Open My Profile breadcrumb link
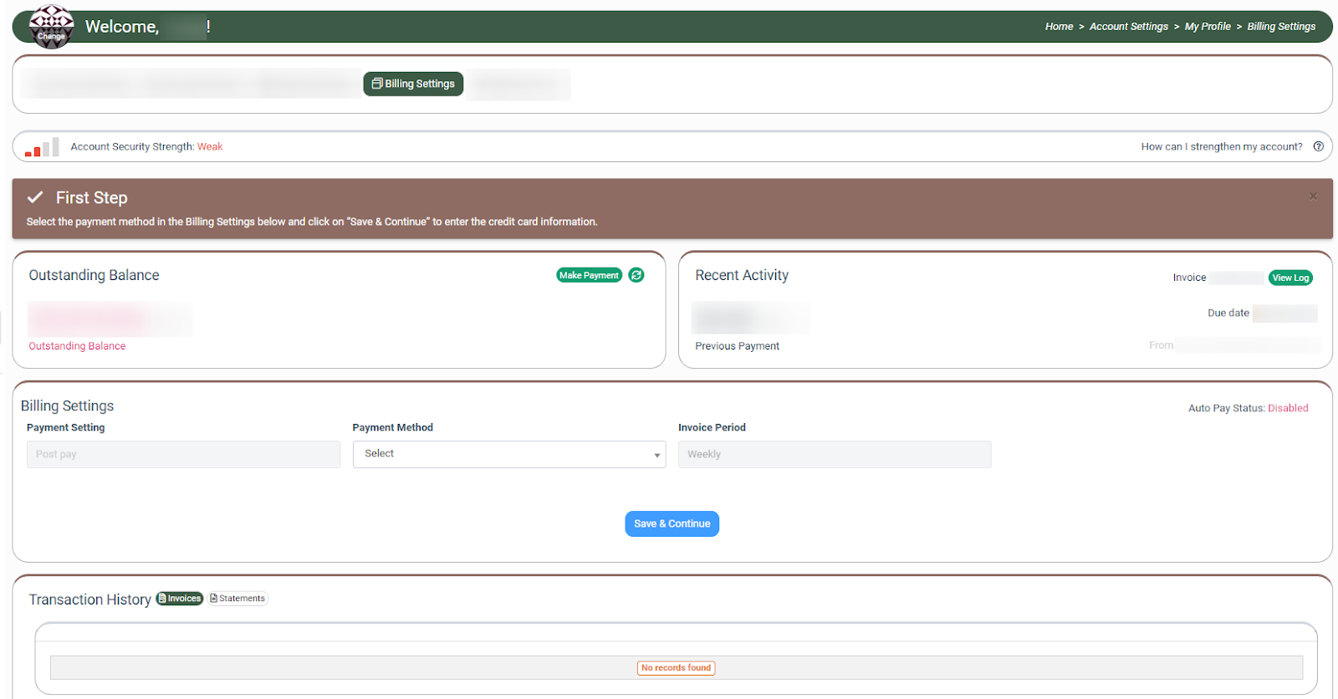Screen dimensions: 1338x699 point(1207,27)
